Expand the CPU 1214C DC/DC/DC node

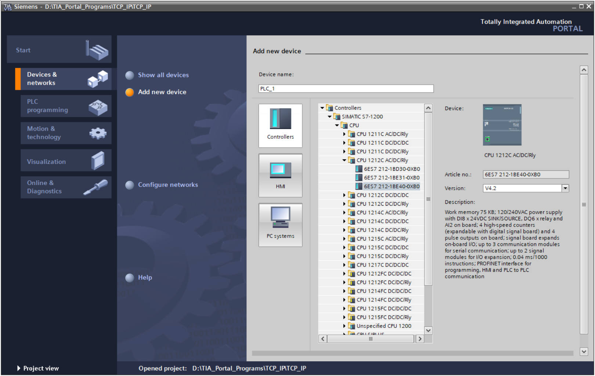coord(344,221)
